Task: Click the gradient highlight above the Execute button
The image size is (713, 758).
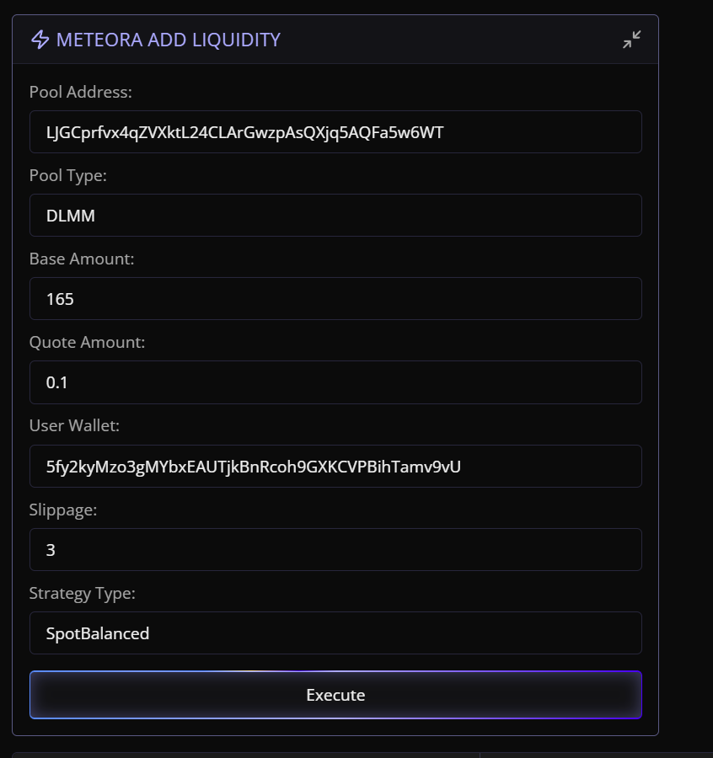Action: pos(335,670)
